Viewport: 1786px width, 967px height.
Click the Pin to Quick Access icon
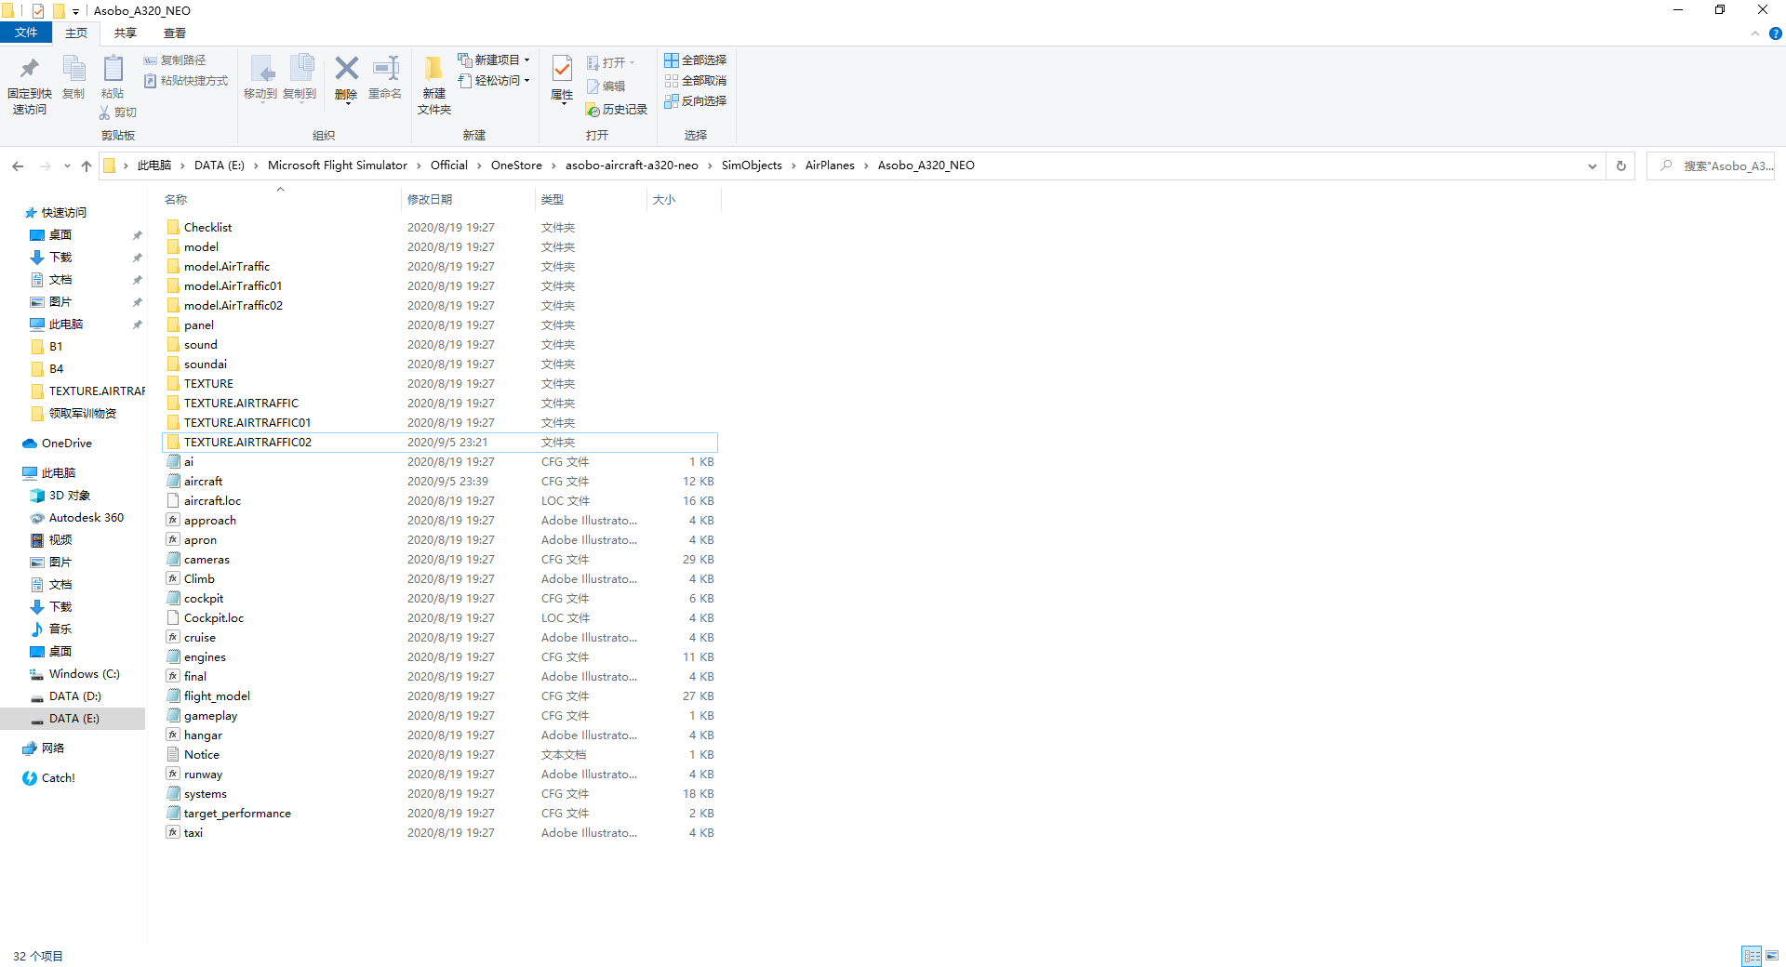(30, 69)
